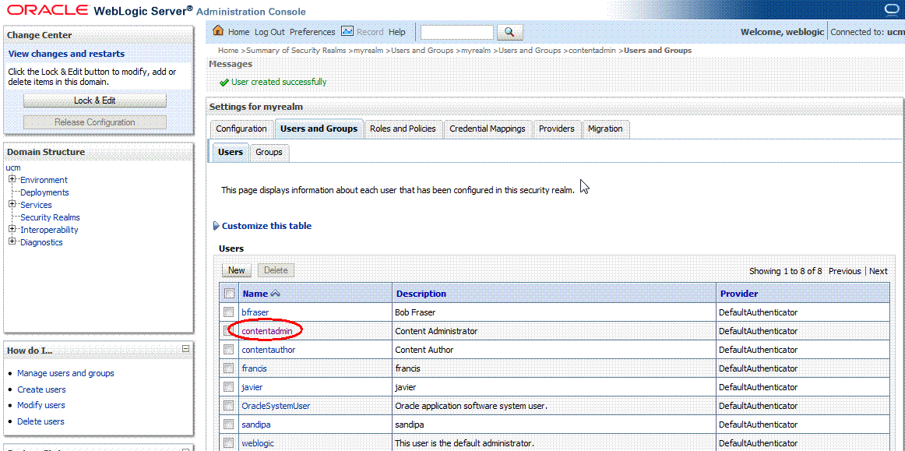Check the box for OracleSystemUser
Image resolution: width=905 pixels, height=451 pixels.
(x=229, y=406)
